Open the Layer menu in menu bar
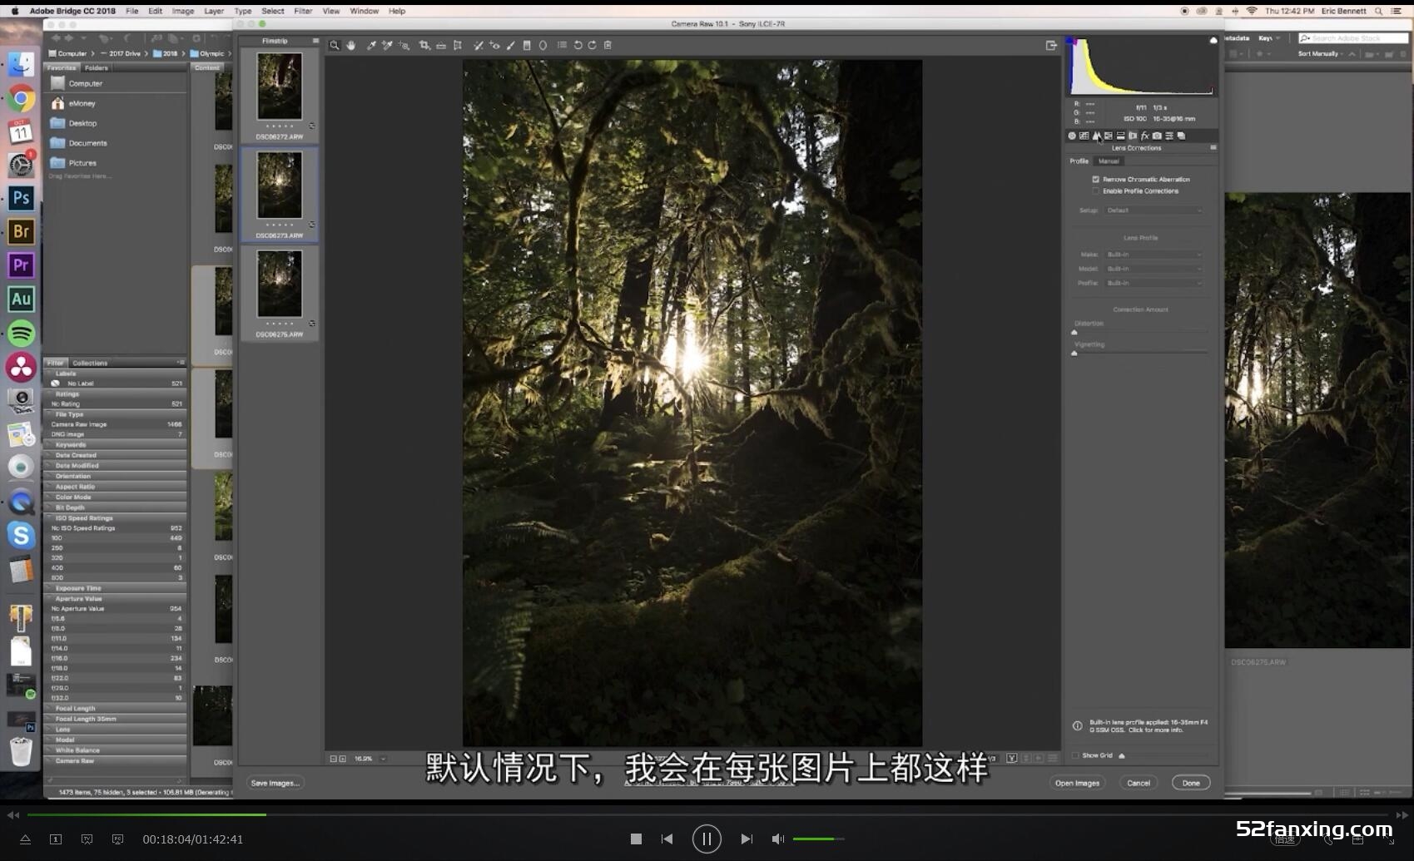Image resolution: width=1414 pixels, height=861 pixels. 214,12
